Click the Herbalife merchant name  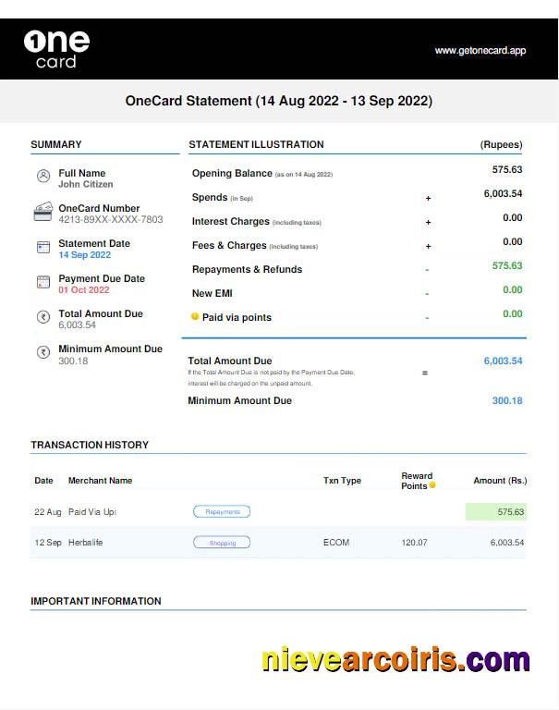pyautogui.click(x=85, y=543)
